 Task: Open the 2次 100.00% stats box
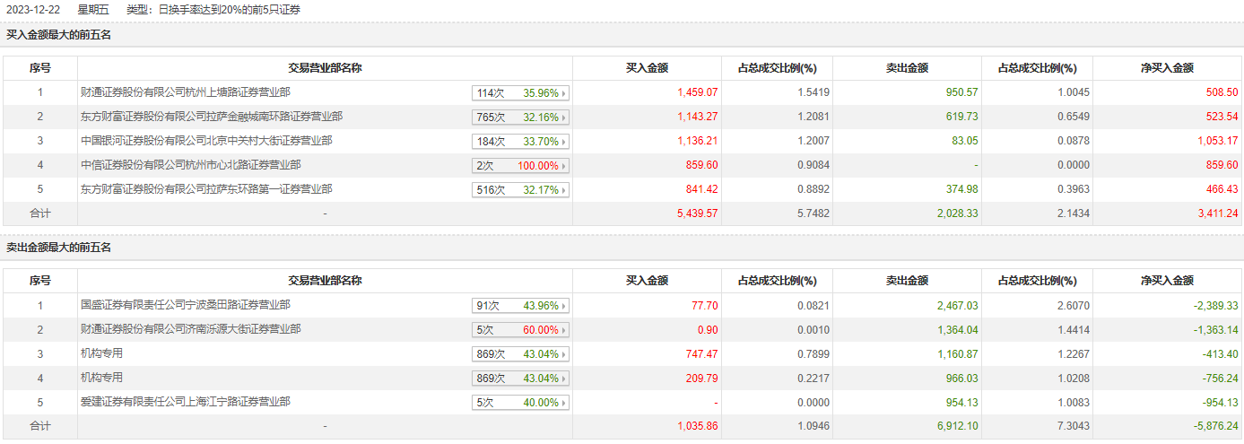pyautogui.click(x=520, y=165)
